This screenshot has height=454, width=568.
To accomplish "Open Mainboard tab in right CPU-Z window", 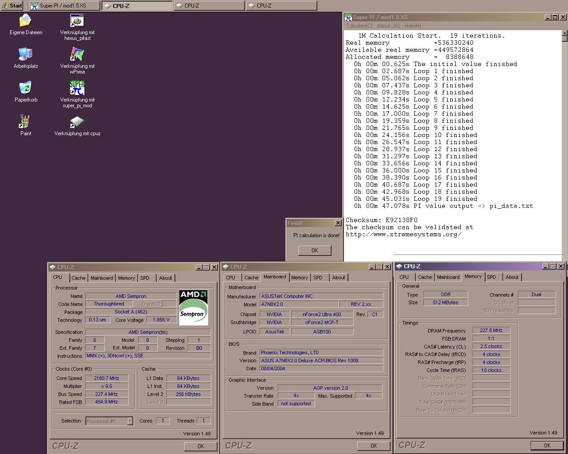I will [448, 277].
